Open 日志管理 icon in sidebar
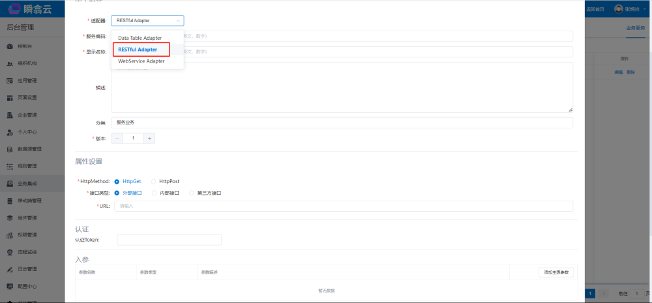 tap(10, 269)
